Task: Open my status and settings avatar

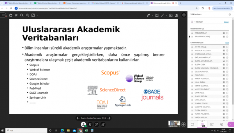Action: point(83,124)
